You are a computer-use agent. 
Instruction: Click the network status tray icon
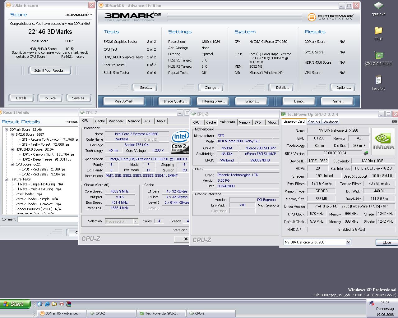click(372, 303)
